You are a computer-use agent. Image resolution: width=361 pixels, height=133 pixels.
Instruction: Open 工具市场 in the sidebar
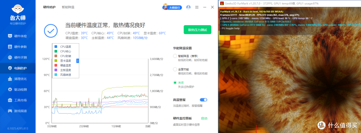point(18,100)
